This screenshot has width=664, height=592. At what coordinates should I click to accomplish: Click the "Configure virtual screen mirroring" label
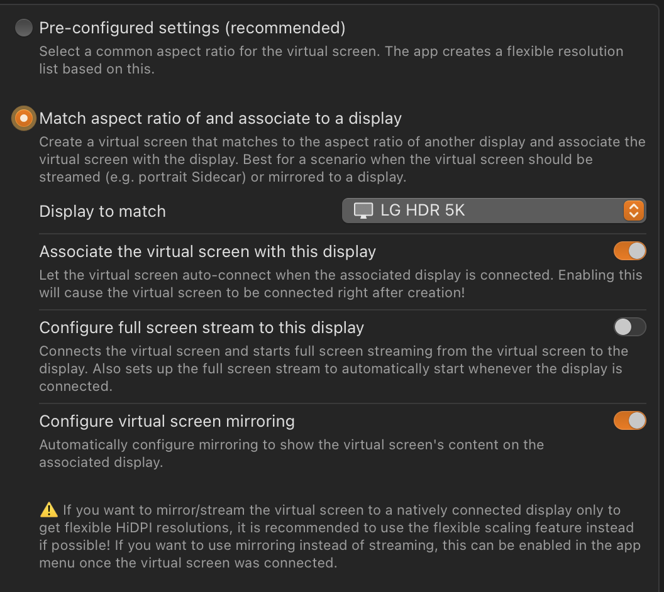point(167,420)
